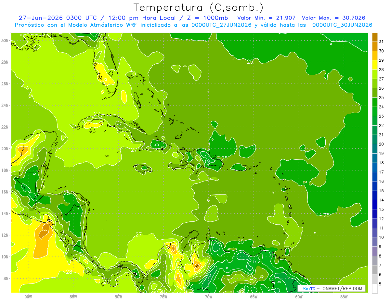390x301 pixels.
Task: Click the color legend value '18'
Action: click(382, 163)
